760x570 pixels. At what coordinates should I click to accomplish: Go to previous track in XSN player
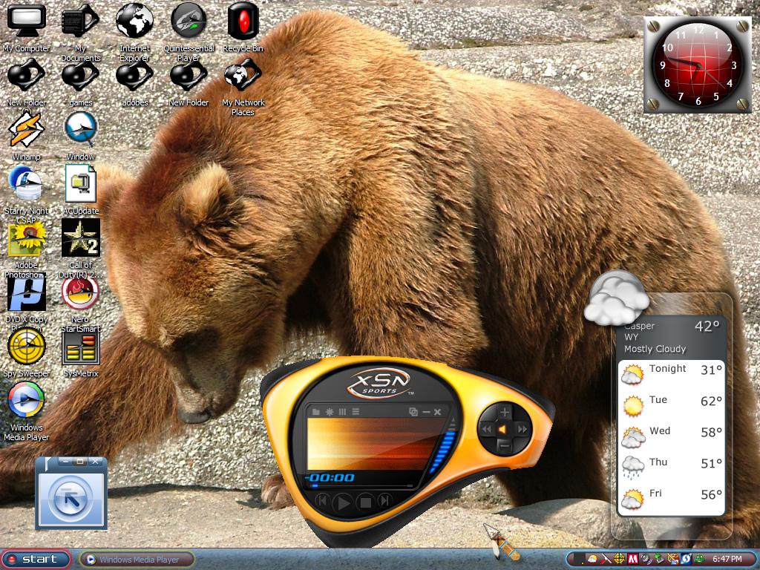pyautogui.click(x=322, y=500)
